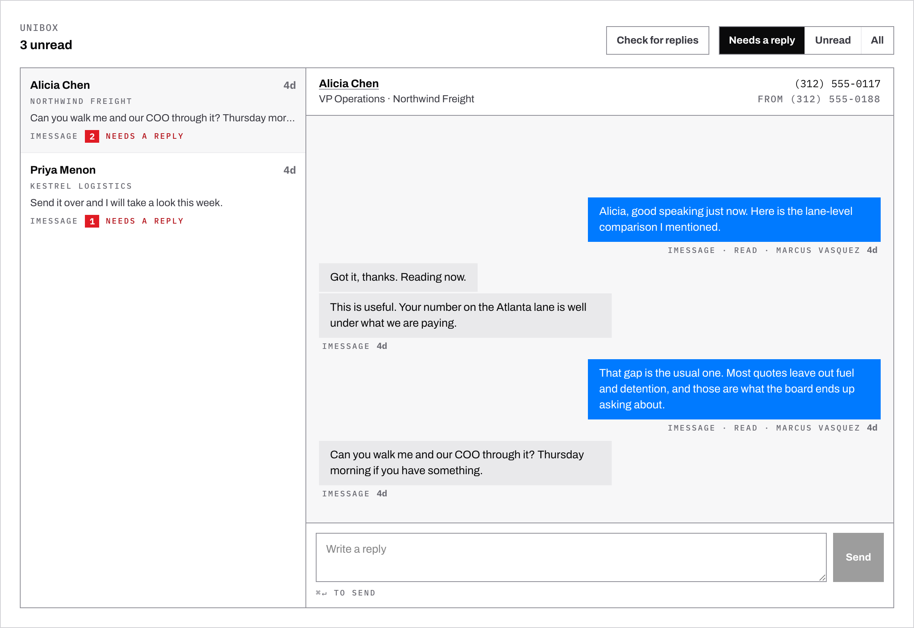The image size is (914, 628).
Task: Select the Needs a reply filter tab
Action: click(762, 40)
